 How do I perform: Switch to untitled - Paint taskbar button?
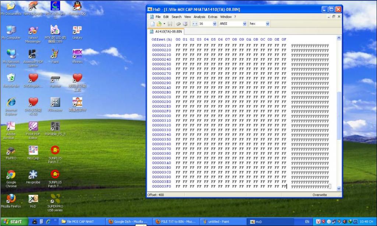pos(223,222)
